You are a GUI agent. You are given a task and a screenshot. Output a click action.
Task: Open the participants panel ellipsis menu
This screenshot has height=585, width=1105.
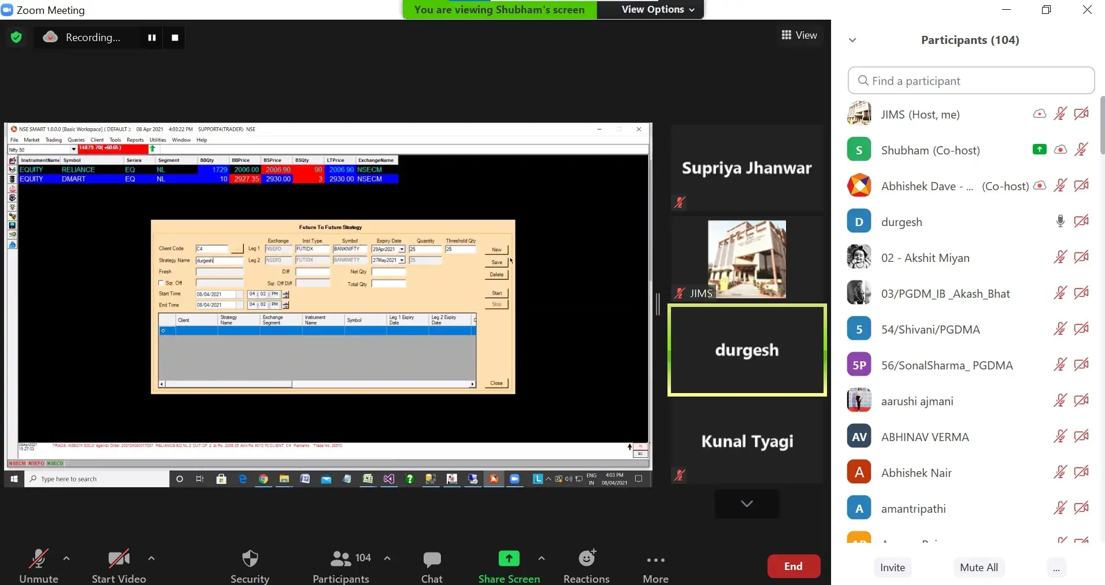(1056, 568)
